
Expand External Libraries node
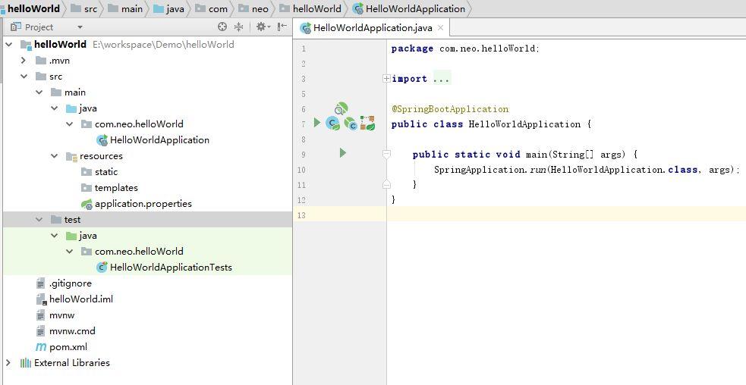click(8, 363)
